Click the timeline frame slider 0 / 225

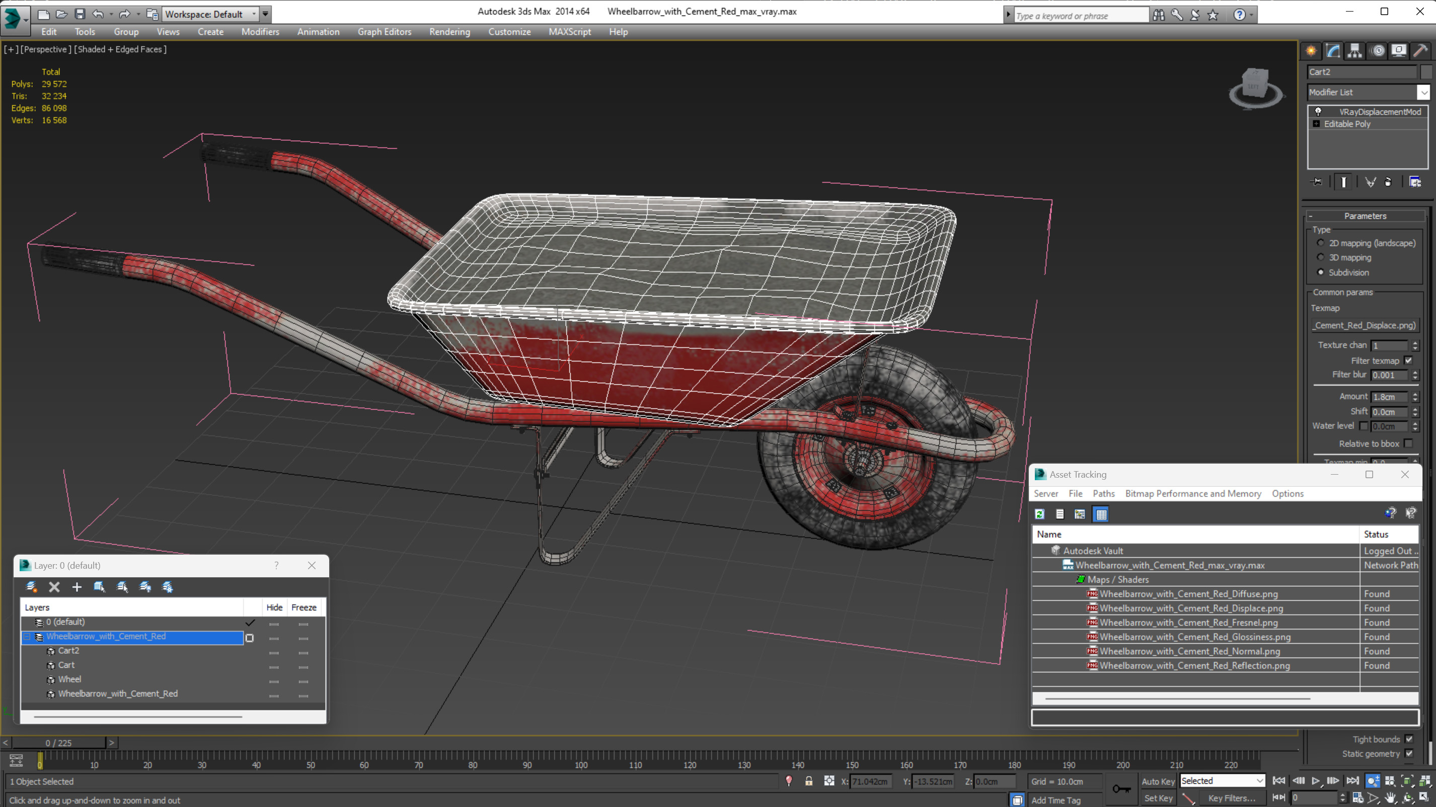58,743
